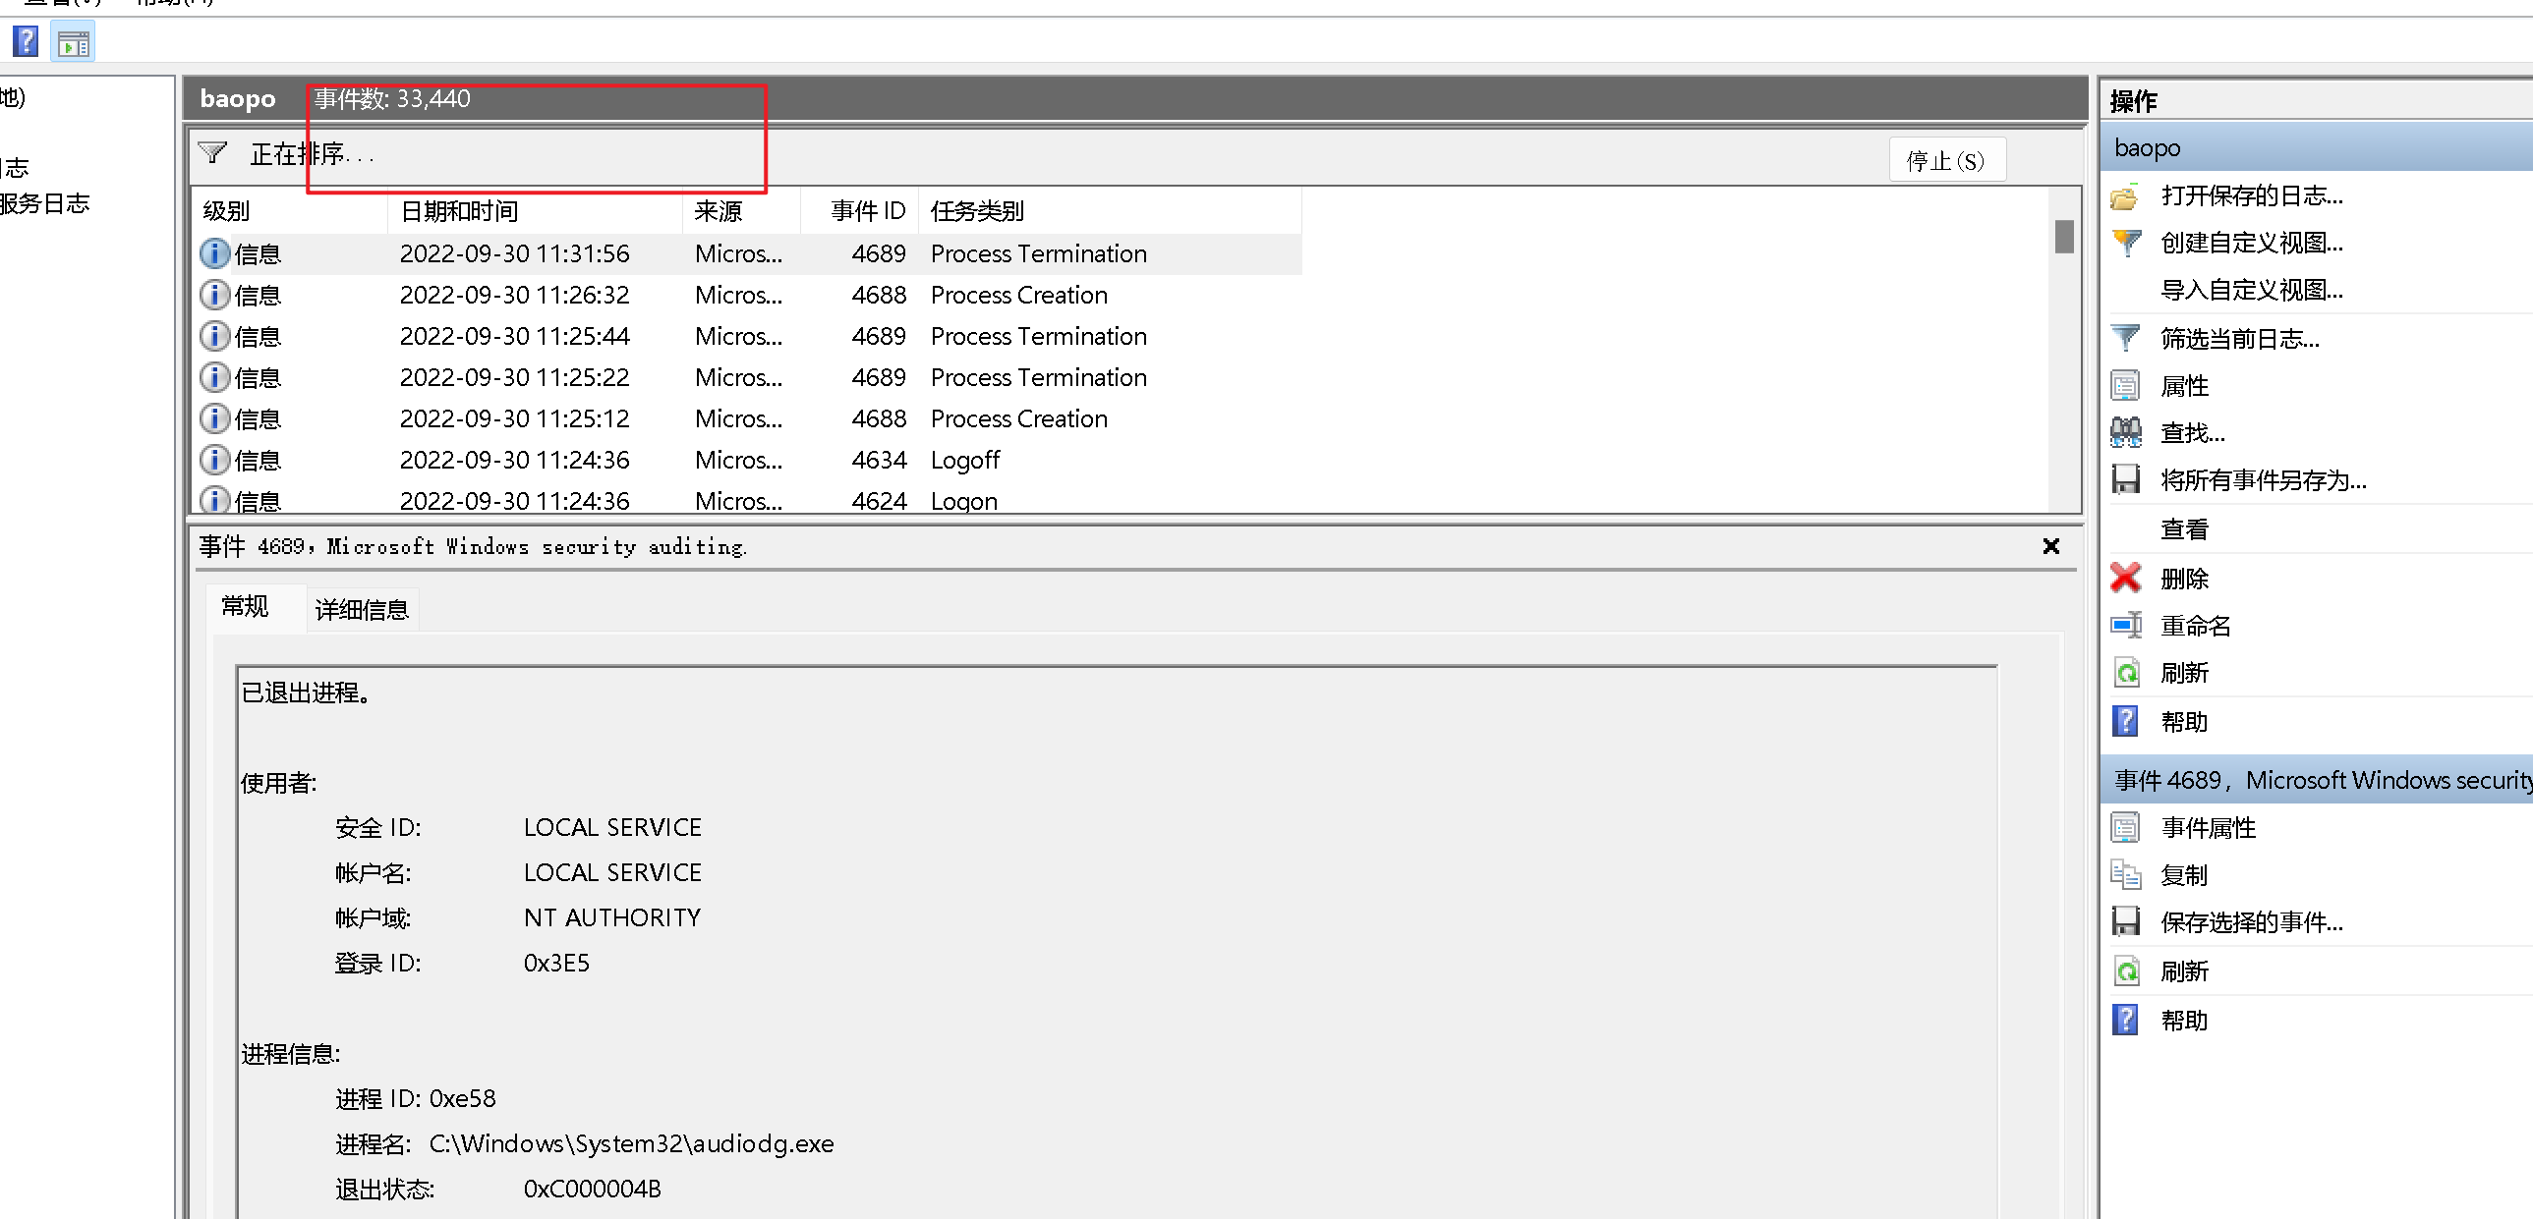This screenshot has height=1219, width=2533.
Task: Click the 进程 ID: 0xe58 text
Action: click(416, 1098)
